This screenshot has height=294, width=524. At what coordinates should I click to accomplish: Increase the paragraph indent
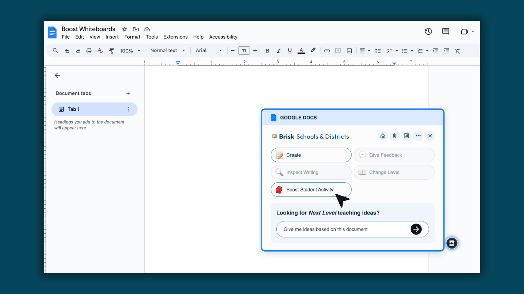tap(446, 51)
